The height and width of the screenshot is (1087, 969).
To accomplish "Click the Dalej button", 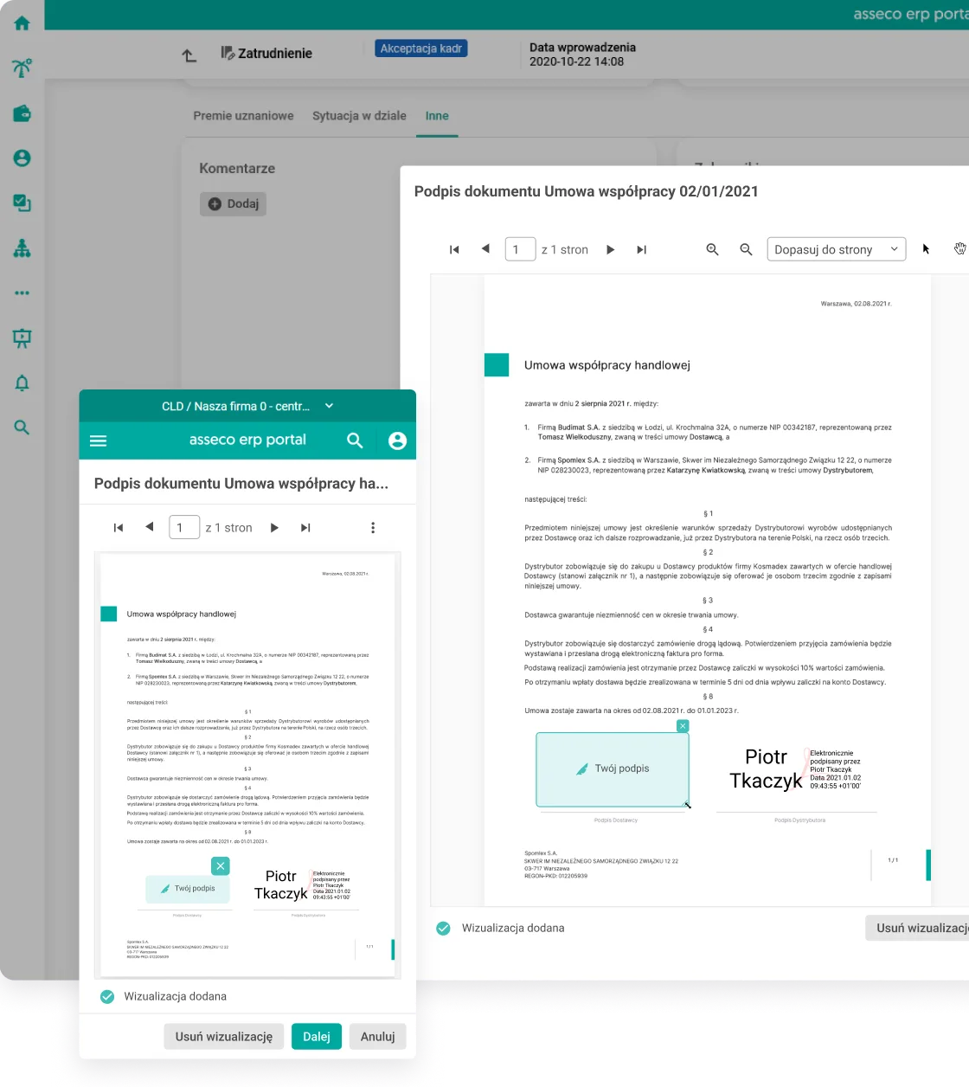I will pyautogui.click(x=316, y=1036).
